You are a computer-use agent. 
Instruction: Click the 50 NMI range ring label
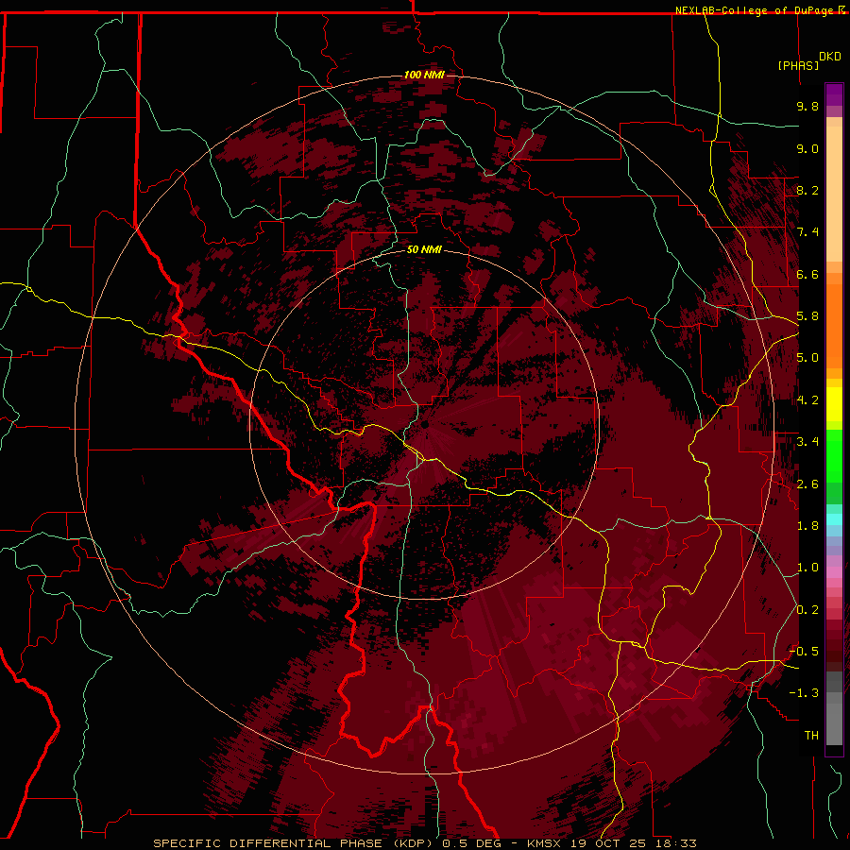click(424, 249)
